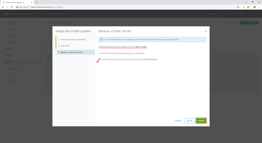This screenshot has width=262, height=143.
Task: Click the SETTINGS button in background page
Action: pyautogui.click(x=231, y=23)
